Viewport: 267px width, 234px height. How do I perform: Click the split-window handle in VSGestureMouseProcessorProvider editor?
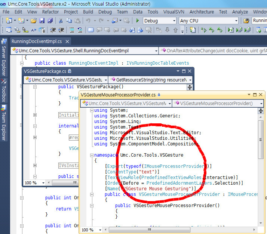point(261,111)
